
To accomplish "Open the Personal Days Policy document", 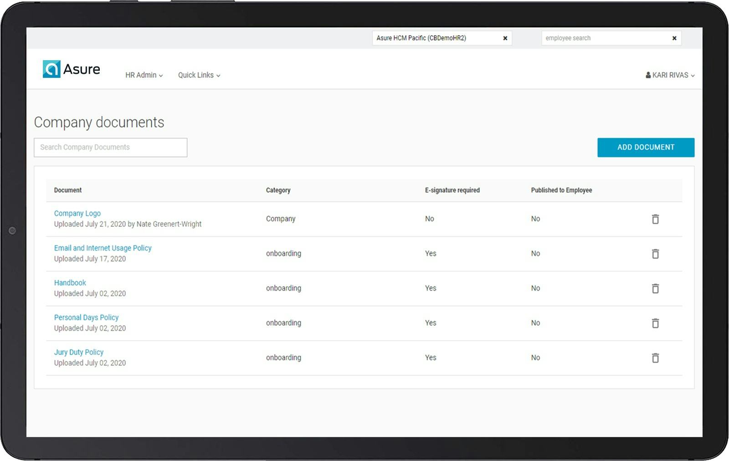I will (86, 317).
